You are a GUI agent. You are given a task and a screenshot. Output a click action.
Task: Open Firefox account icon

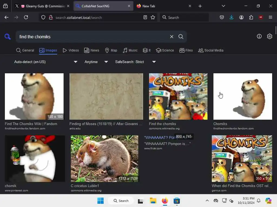click(241, 17)
